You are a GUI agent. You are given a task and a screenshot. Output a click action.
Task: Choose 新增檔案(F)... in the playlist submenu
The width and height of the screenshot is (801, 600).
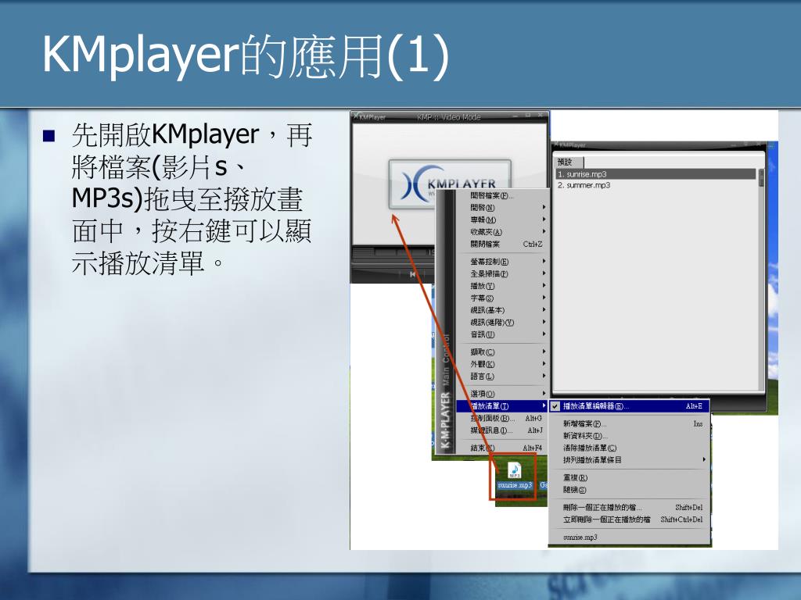[630, 423]
